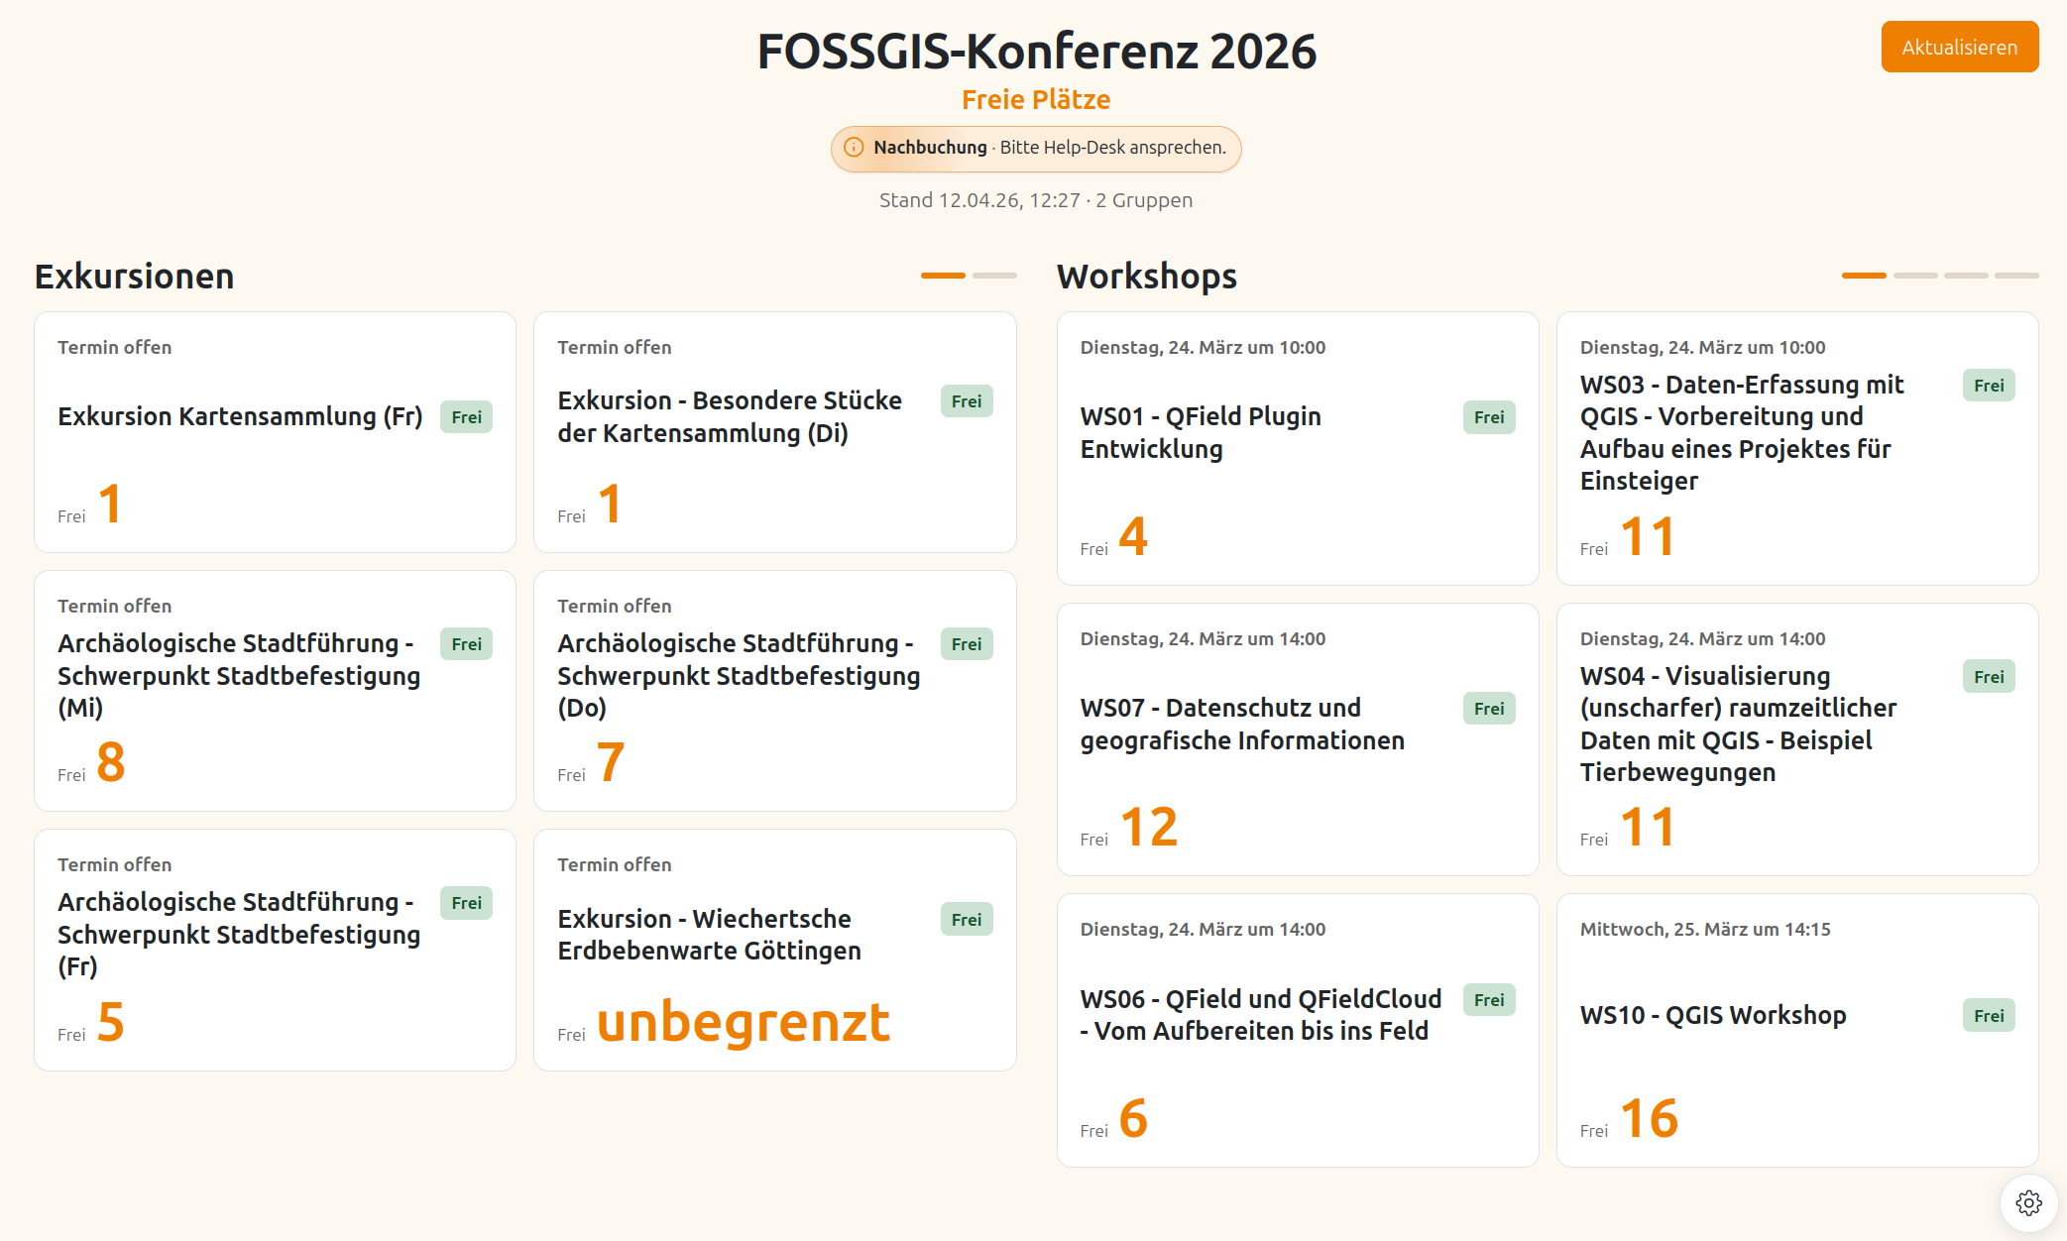Jump to second Workshops page indicator

[1915, 276]
